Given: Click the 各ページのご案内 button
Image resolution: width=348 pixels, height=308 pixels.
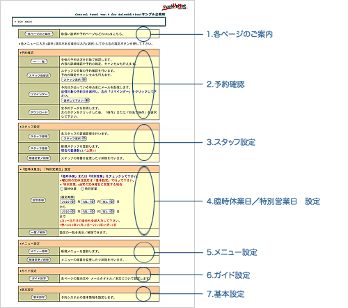Looking at the screenshot, I should 39,34.
